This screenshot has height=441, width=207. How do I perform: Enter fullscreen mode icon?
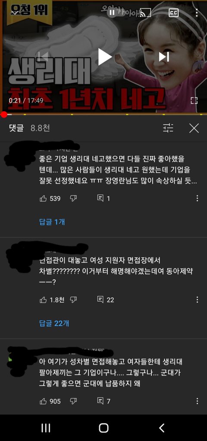(x=194, y=101)
